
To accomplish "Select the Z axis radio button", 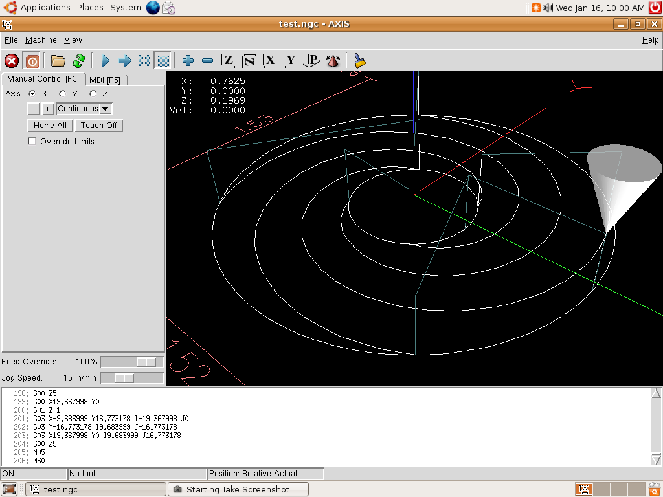I will pos(93,94).
